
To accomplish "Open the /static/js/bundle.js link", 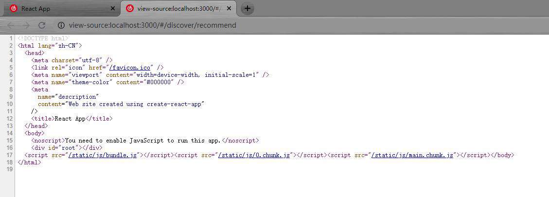I will click(103, 155).
